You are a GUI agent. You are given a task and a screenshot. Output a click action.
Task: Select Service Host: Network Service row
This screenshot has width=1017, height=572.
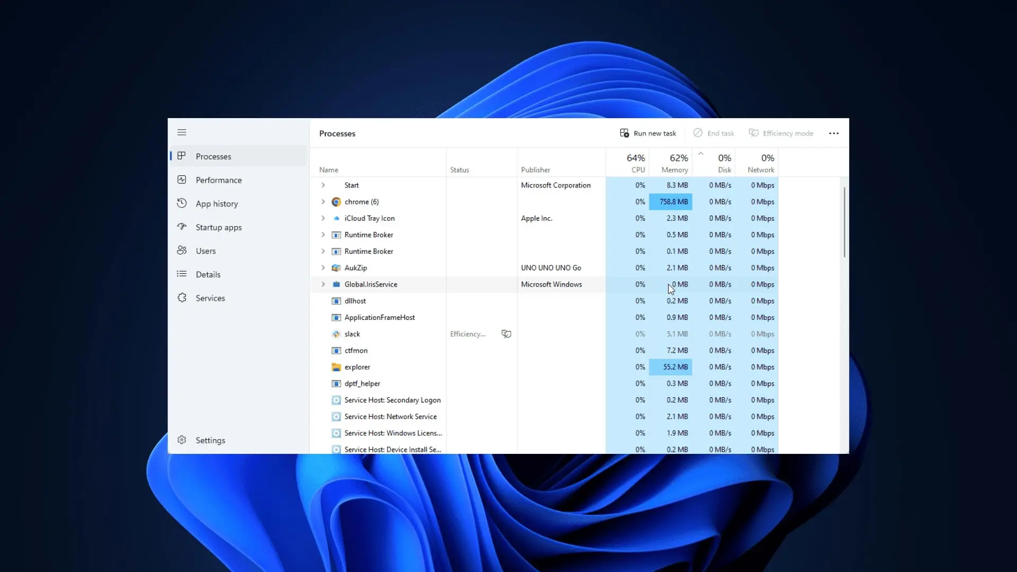(x=544, y=417)
